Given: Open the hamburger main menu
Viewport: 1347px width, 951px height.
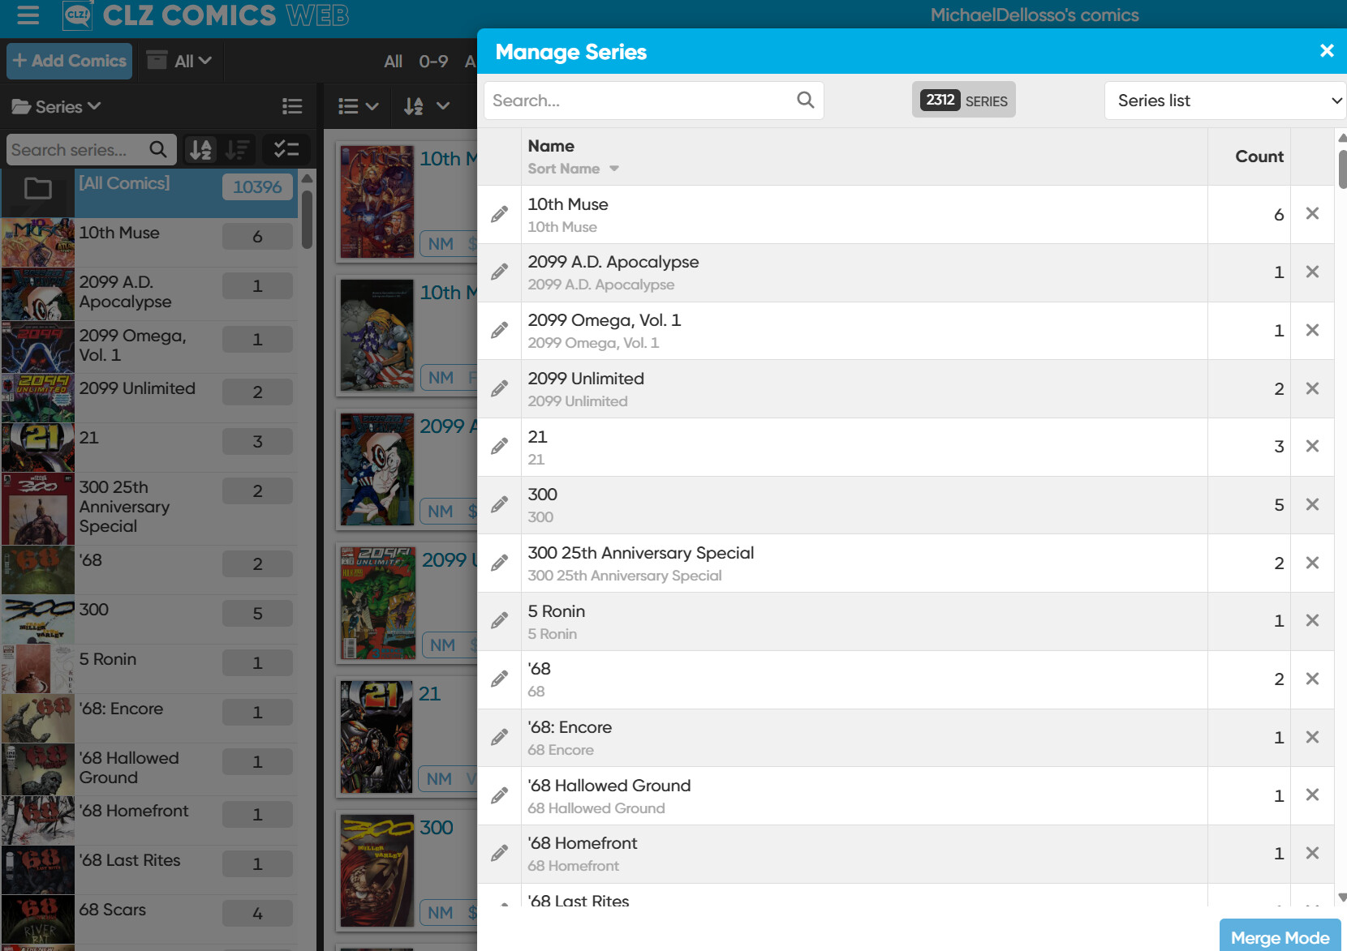Looking at the screenshot, I should click(x=28, y=15).
